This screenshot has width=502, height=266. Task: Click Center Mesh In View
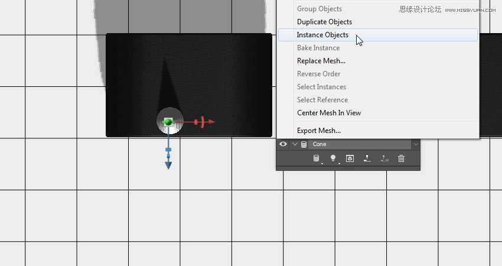point(328,113)
